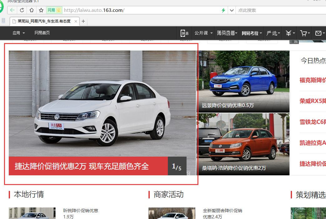Expand the 应用 dropdown menu
326x219 pixels.
(19, 33)
